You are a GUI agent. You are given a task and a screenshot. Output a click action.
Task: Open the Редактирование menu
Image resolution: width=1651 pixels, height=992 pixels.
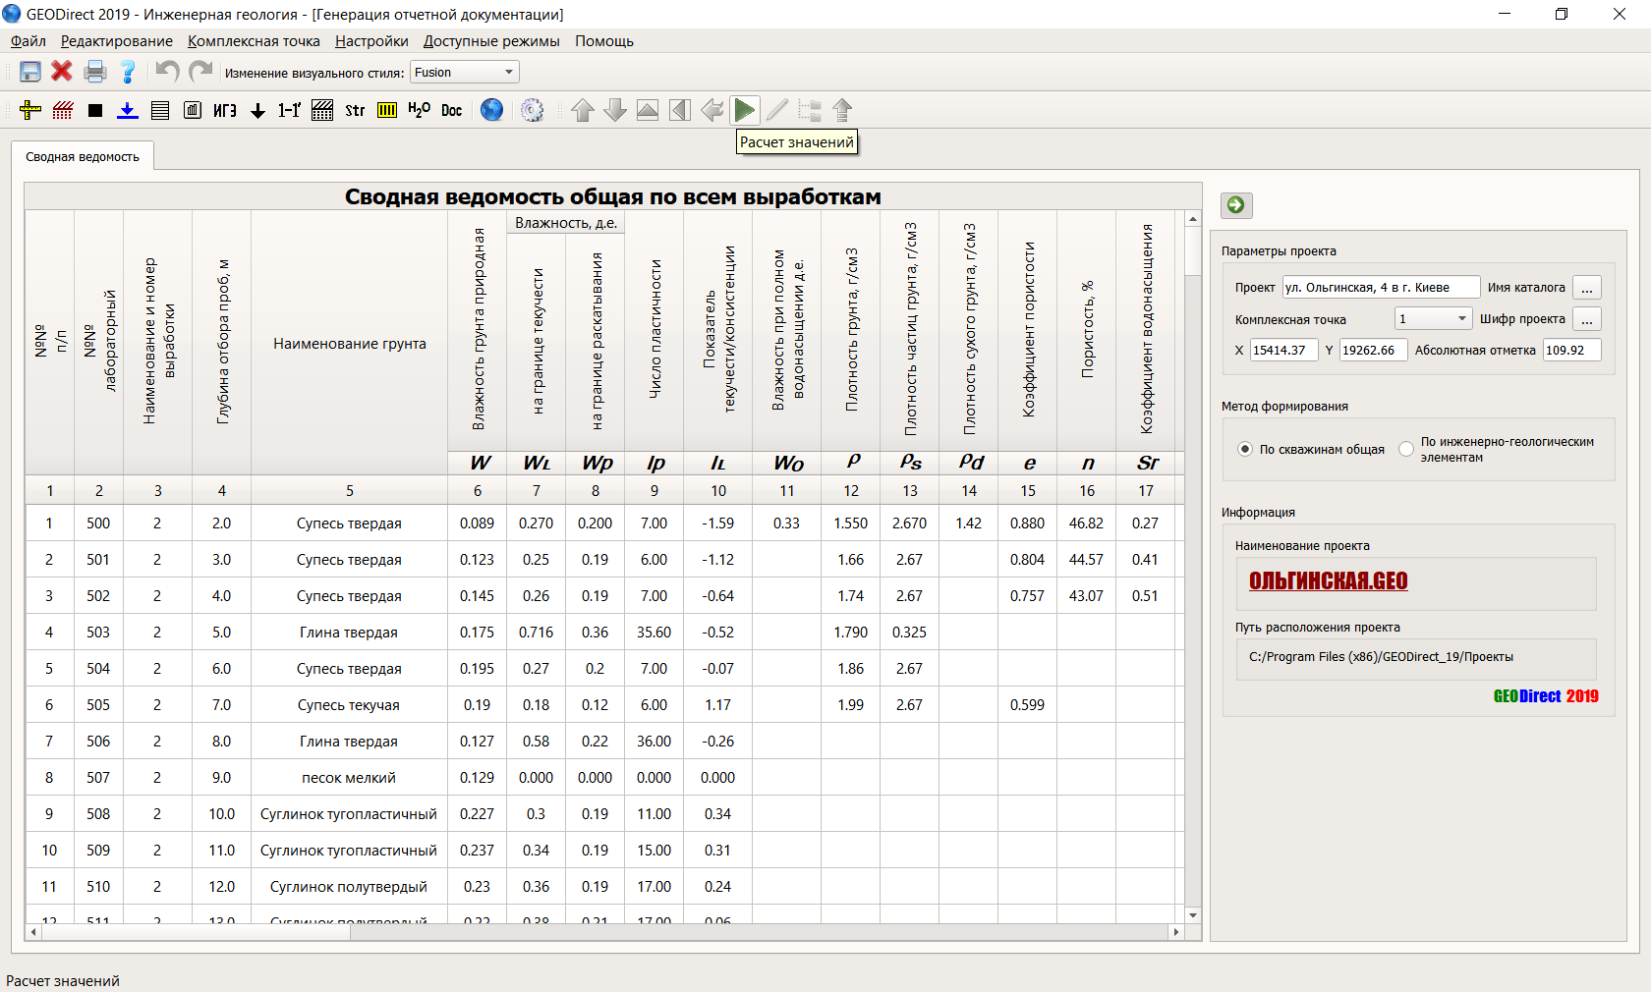pyautogui.click(x=116, y=41)
